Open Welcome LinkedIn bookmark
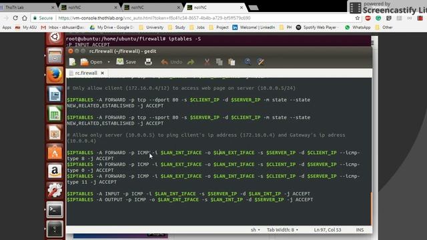Image resolution: width=427 pixels, height=240 pixels. [254, 27]
